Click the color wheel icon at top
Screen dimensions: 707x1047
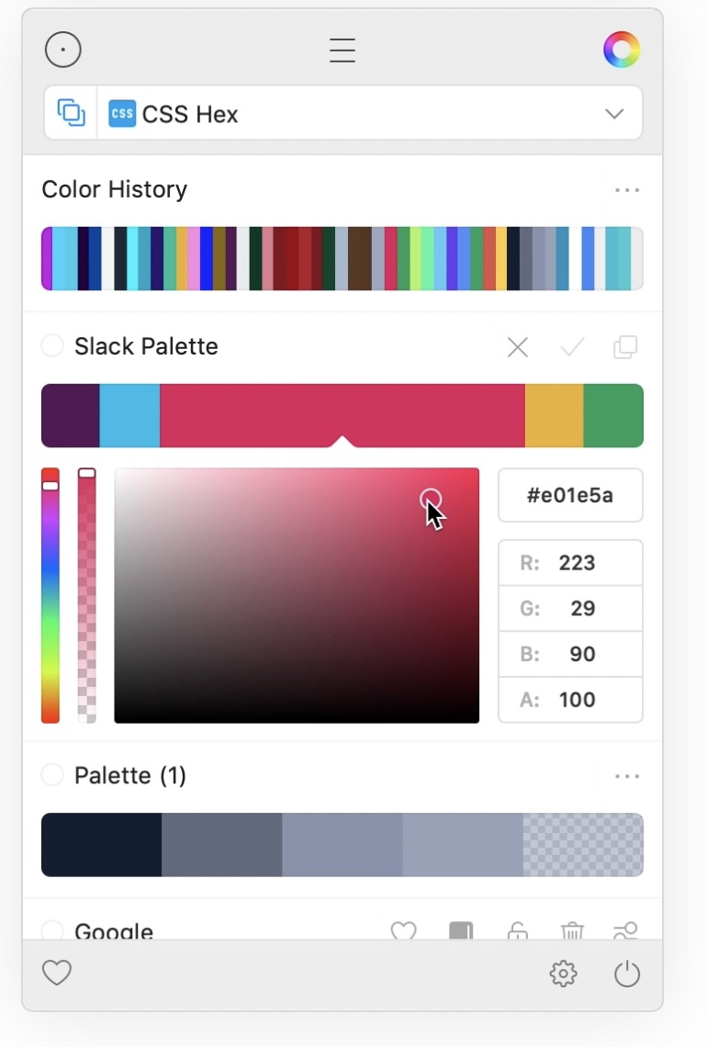click(622, 50)
